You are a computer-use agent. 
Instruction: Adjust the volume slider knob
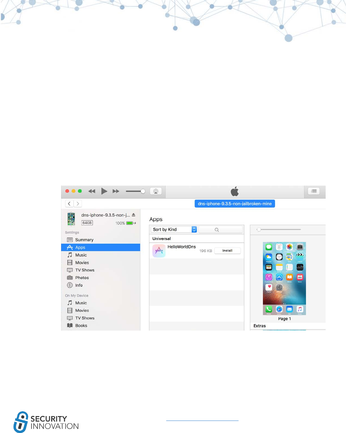coord(143,191)
